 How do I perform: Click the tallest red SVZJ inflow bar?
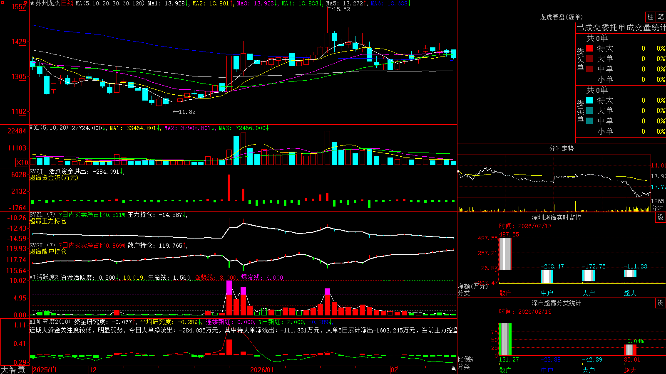[229, 188]
